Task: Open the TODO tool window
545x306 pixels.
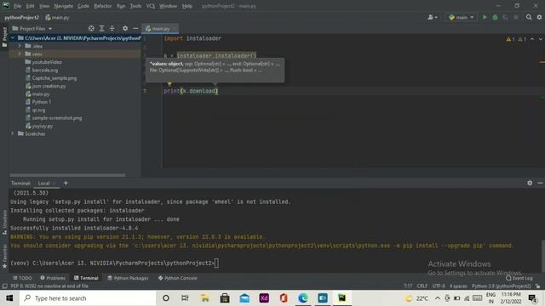Action: click(22, 278)
